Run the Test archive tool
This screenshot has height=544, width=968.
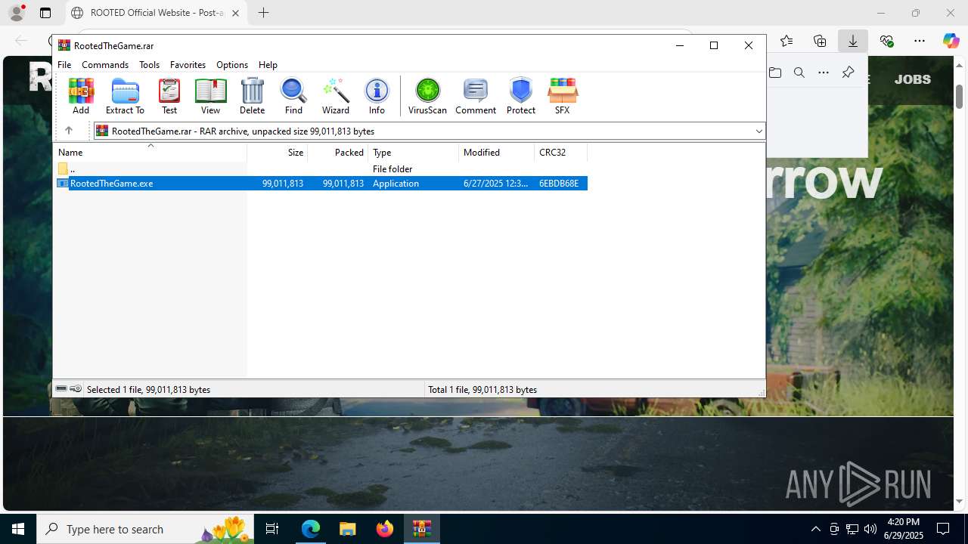(x=169, y=96)
